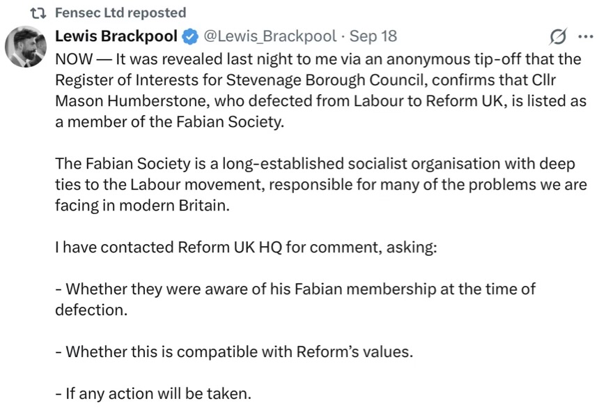The width and height of the screenshot is (599, 410).
Task: Click the blue verified badge
Action: tap(189, 36)
